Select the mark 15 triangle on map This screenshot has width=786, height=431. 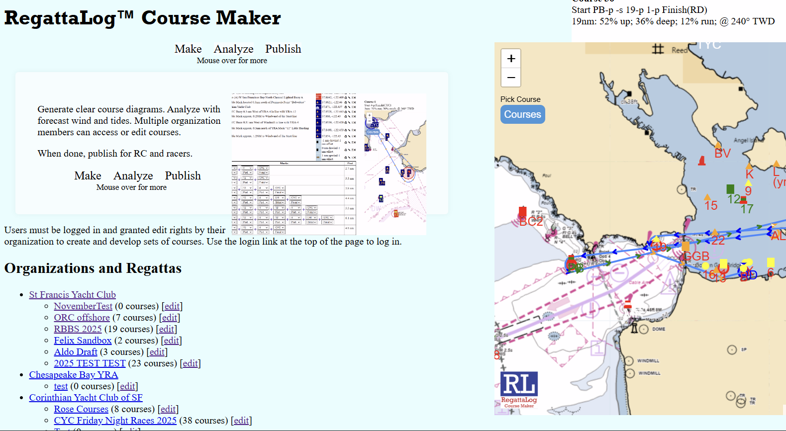point(707,197)
